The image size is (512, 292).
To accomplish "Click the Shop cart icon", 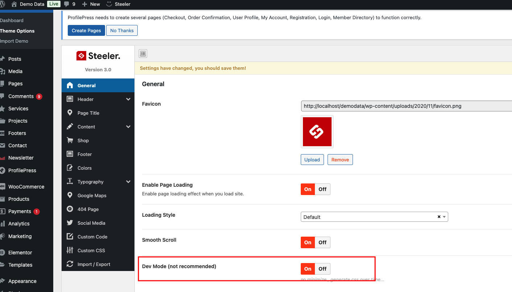I will click(x=70, y=140).
